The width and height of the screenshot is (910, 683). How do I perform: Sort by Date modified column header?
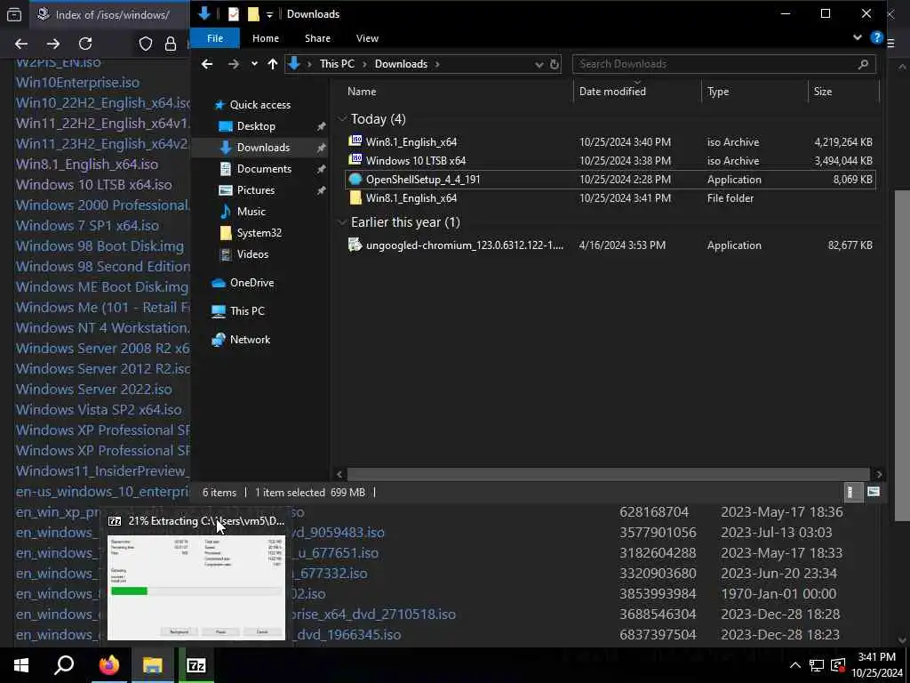coord(612,92)
